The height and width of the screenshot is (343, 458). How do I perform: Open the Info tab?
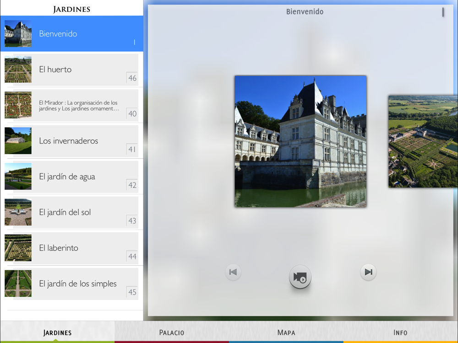400,332
